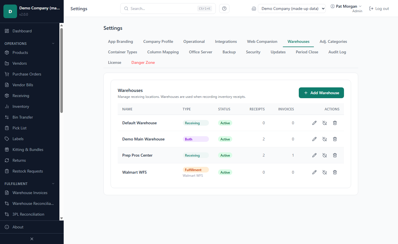Open Purchase Orders in the sidebar
Viewport: 398px width, 244px height.
pyautogui.click(x=30, y=74)
